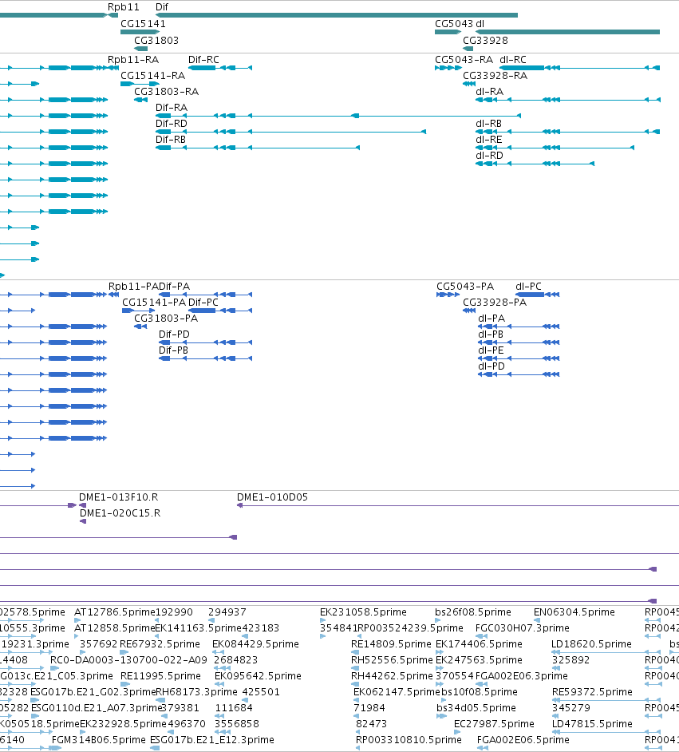Click the Rpb11 gene label
The width and height of the screenshot is (679, 752).
click(x=123, y=7)
